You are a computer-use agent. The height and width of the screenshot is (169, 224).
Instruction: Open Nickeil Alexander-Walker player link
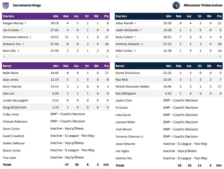pos(135,86)
